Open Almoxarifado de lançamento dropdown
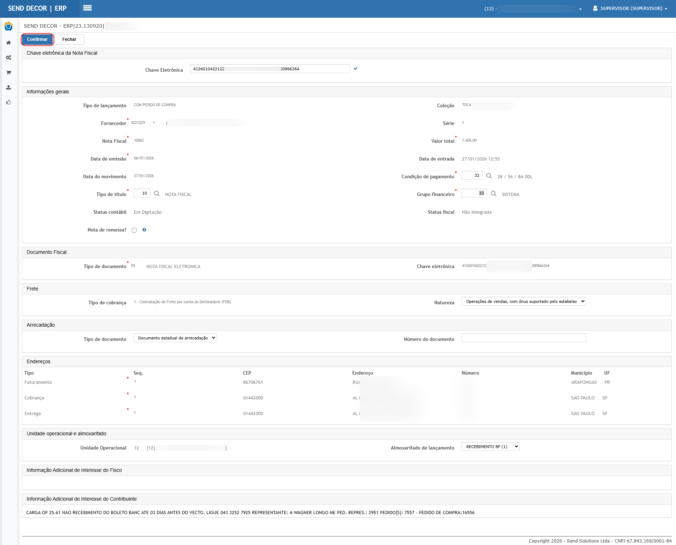The width and height of the screenshot is (676, 545). coord(490,447)
